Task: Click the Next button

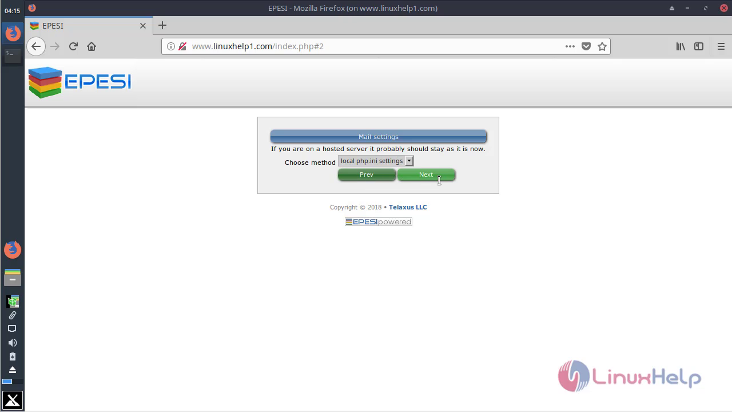Action: pos(426,175)
